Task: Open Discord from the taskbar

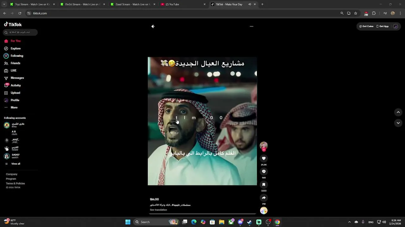Action: point(240,222)
